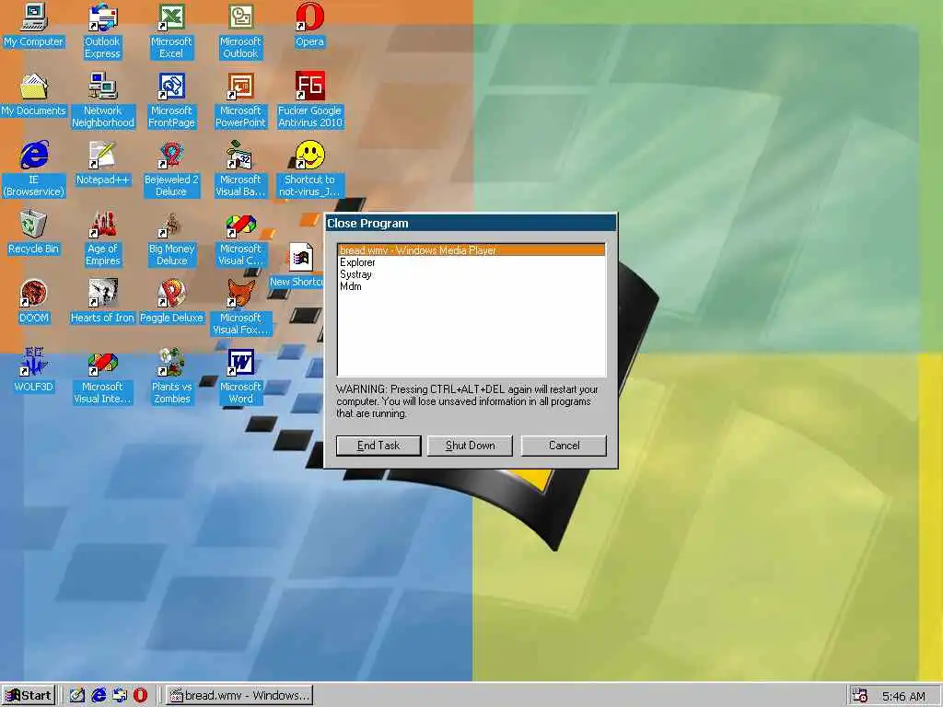The height and width of the screenshot is (707, 943).
Task: Click the bread.wmv taskbar button
Action: [239, 696]
